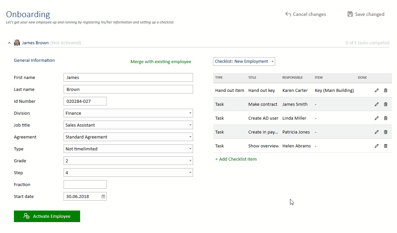Click 'Key (Main Building)' item cell
397x233 pixels.
334,91
